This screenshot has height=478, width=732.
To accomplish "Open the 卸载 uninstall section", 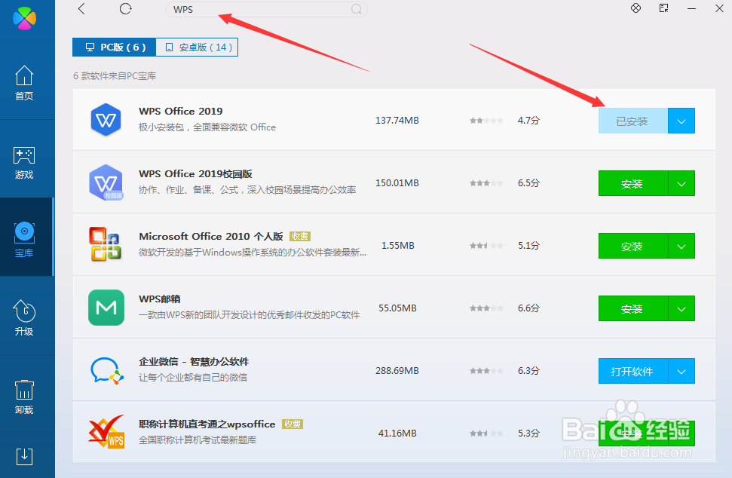I will point(24,397).
